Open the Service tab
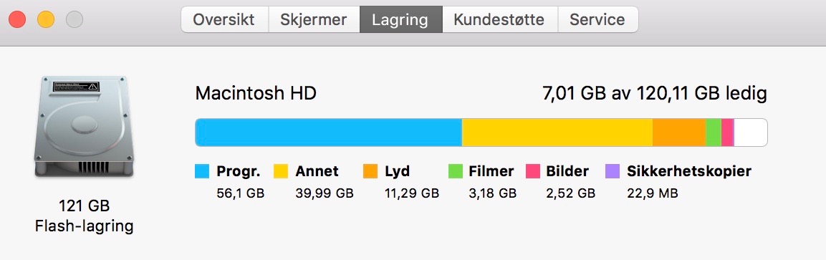This screenshot has height=260, width=826. point(598,20)
